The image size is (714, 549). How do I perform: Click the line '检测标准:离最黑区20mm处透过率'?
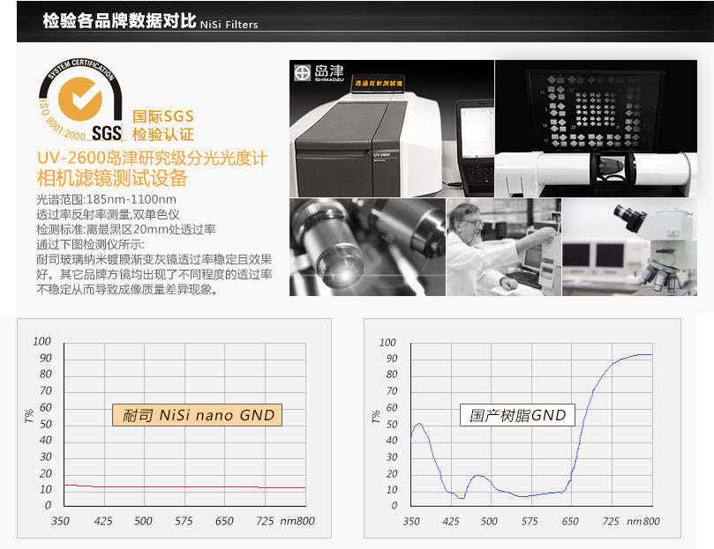tap(126, 229)
